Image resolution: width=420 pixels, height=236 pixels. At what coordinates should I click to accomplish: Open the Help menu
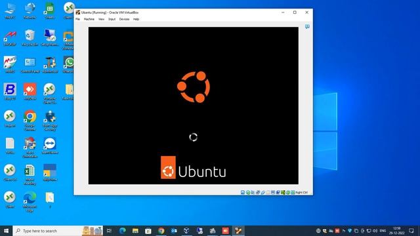pos(136,19)
